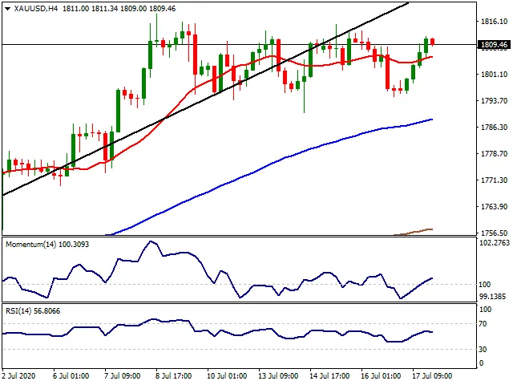Image resolution: width=513 pixels, height=385 pixels.
Task: Select the 8 Jul 17:00 time axis label
Action: (173, 376)
